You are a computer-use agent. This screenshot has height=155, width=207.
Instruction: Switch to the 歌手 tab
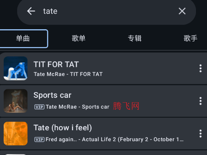[191, 39]
